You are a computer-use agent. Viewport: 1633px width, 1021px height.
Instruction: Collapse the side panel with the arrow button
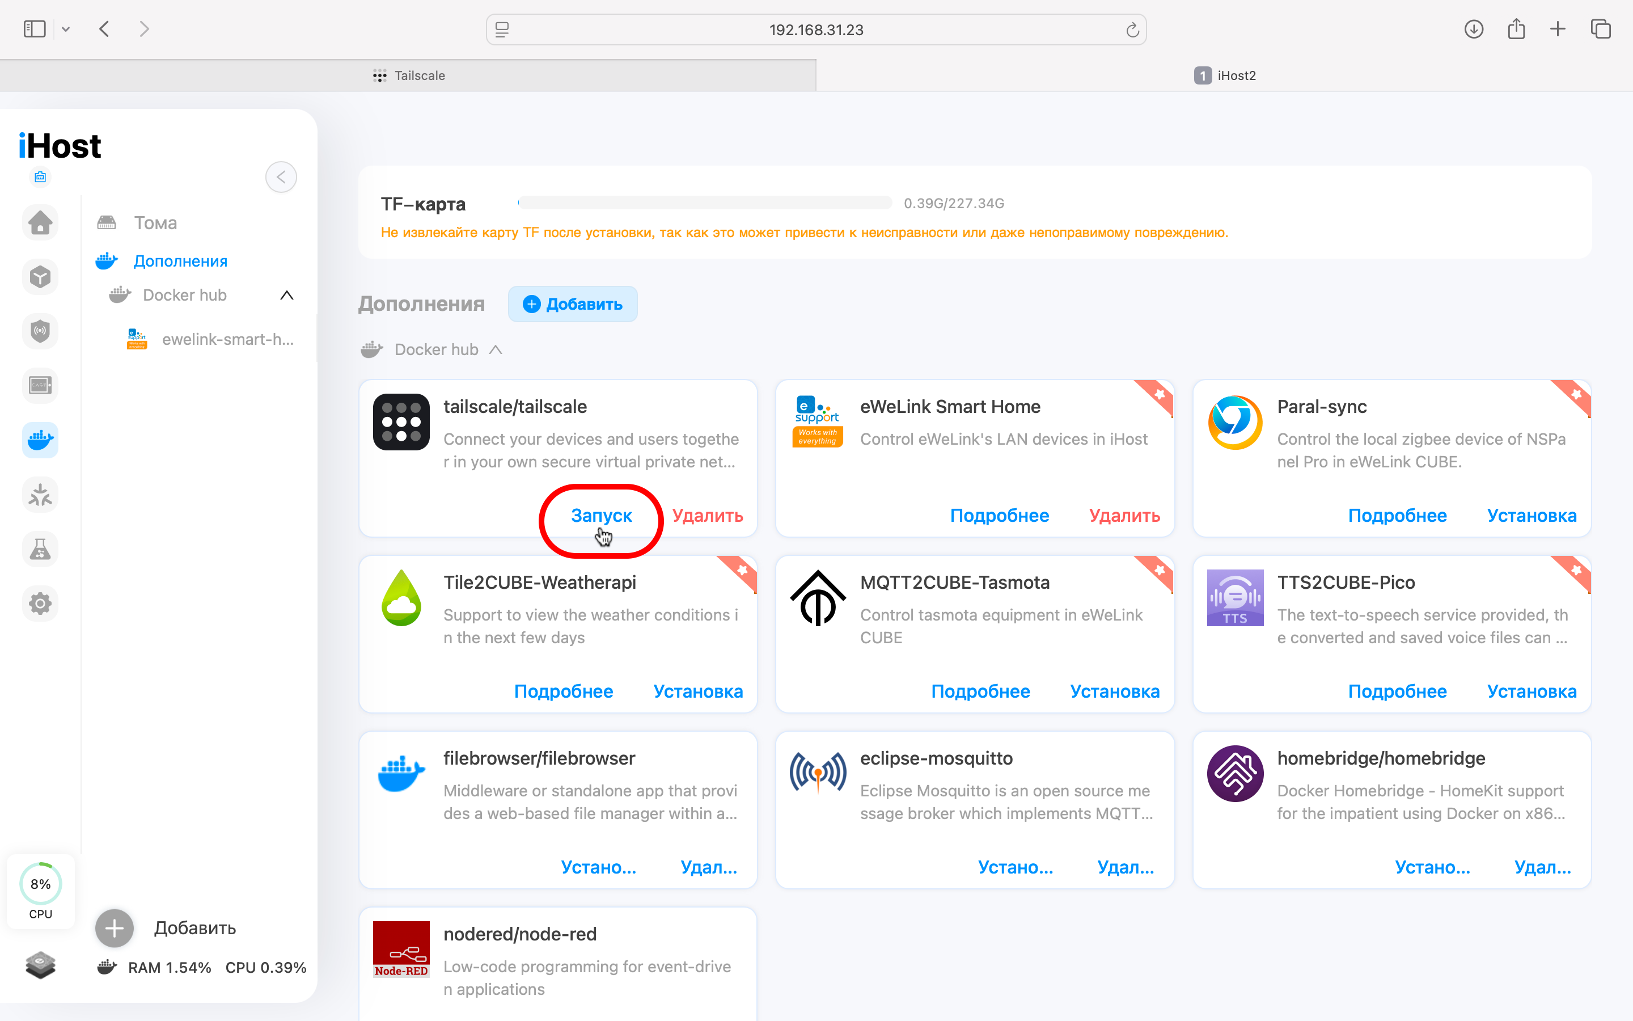(x=281, y=177)
